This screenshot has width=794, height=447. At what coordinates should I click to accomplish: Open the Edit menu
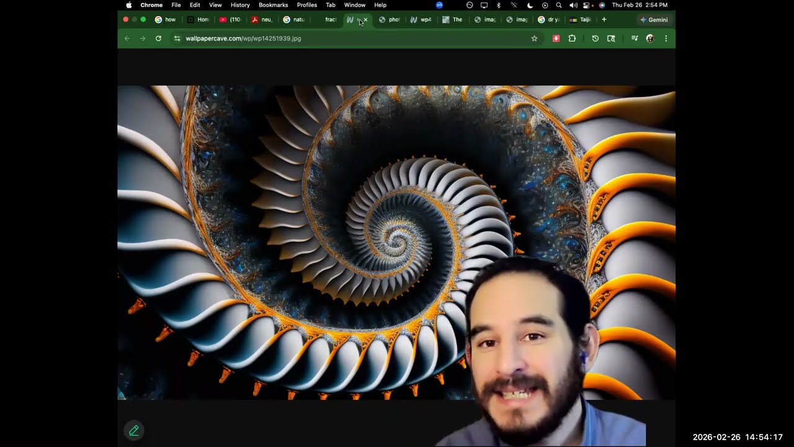(x=195, y=5)
